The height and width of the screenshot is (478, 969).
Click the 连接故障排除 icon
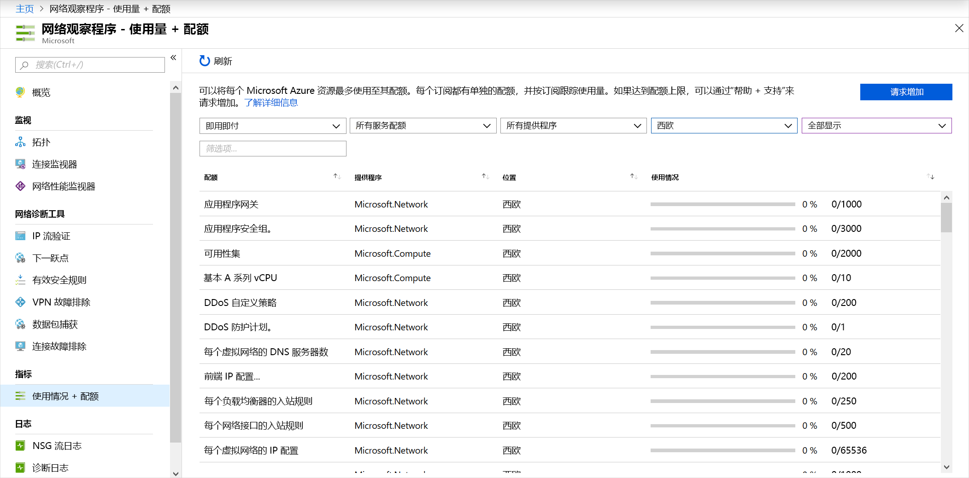tap(20, 346)
